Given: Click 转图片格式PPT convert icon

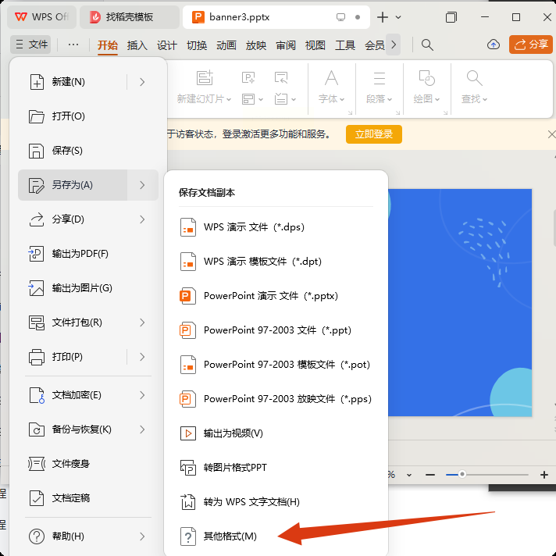Looking at the screenshot, I should point(188,468).
